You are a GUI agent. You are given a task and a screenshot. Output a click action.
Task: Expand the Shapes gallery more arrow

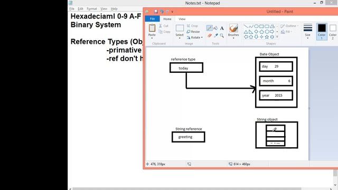(277, 37)
